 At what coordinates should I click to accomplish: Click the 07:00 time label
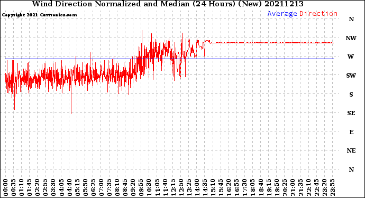tap(101, 187)
